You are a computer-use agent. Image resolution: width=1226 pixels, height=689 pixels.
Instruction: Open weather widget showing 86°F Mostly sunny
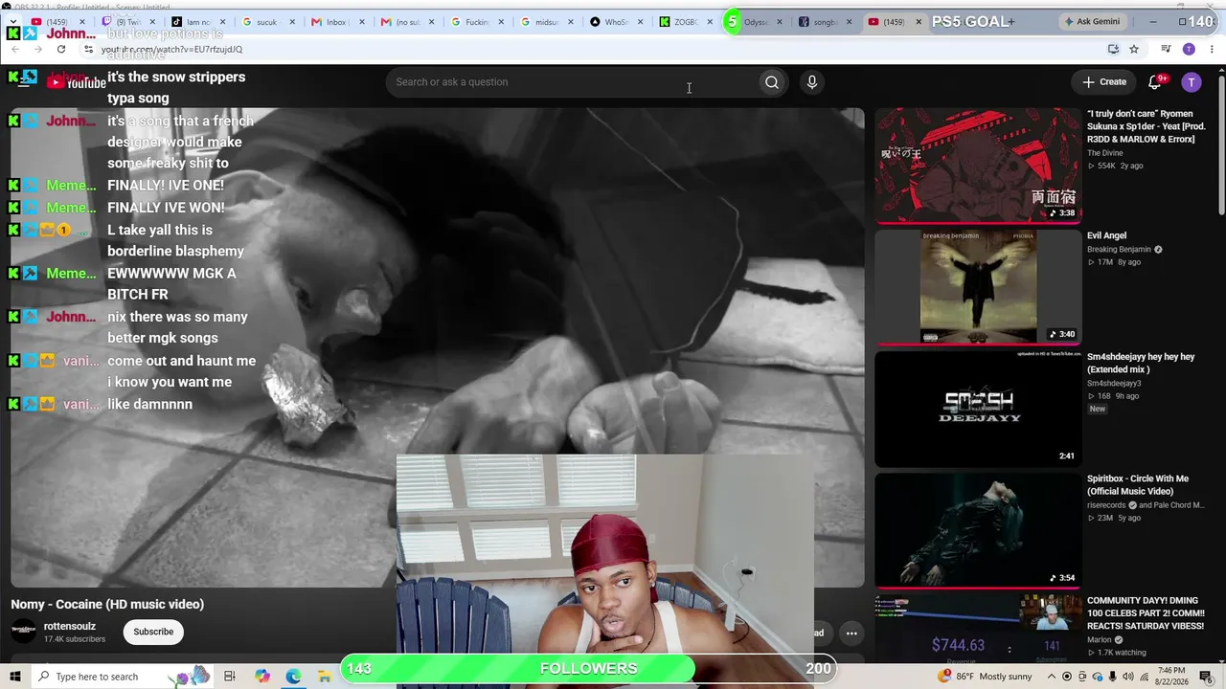986,677
